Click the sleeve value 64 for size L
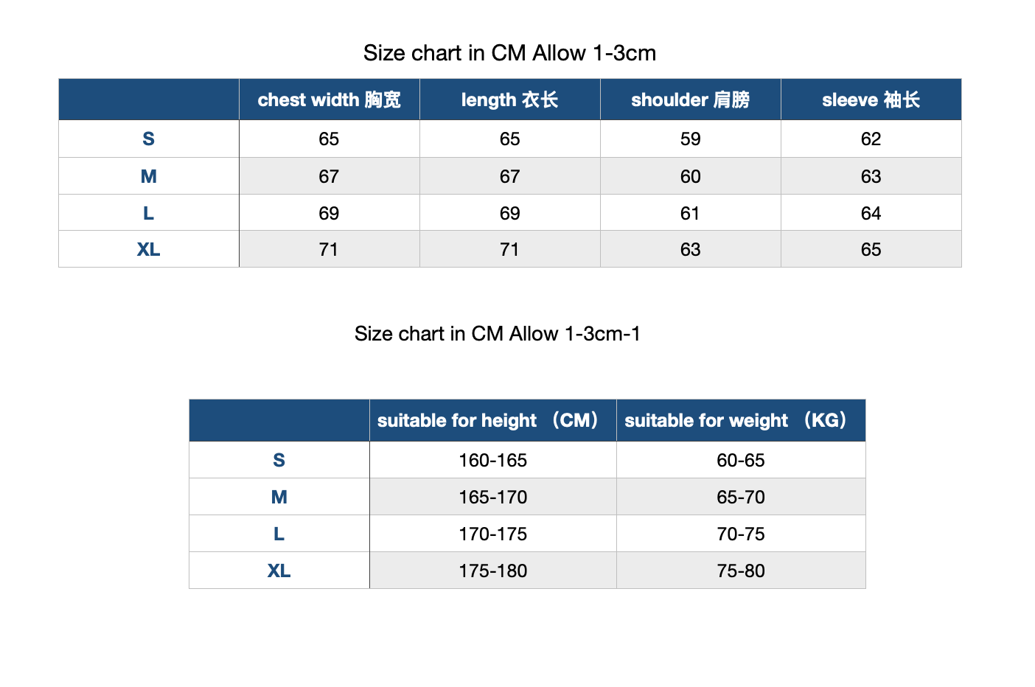This screenshot has height=687, width=1035. (871, 213)
